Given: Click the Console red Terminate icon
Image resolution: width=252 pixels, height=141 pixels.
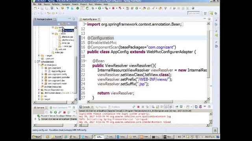Looking at the screenshot, I should point(138,107).
